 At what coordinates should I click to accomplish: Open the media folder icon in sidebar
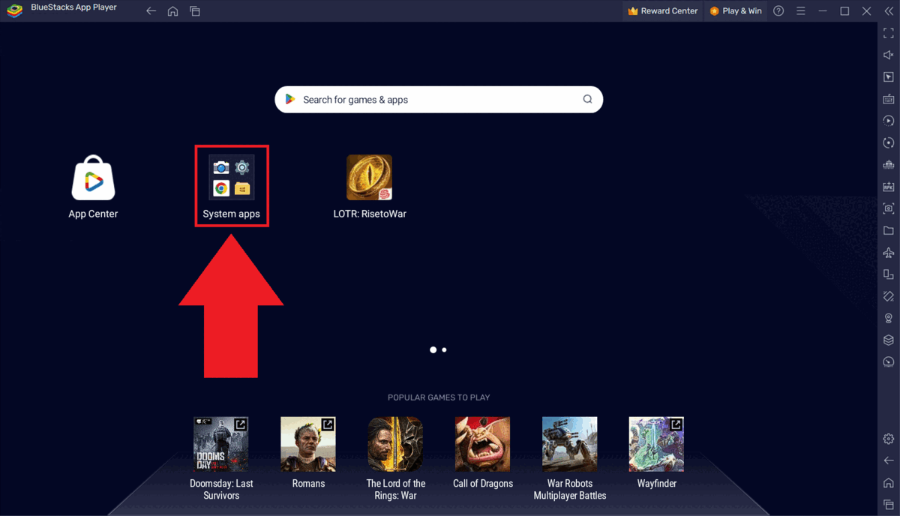pyautogui.click(x=889, y=230)
